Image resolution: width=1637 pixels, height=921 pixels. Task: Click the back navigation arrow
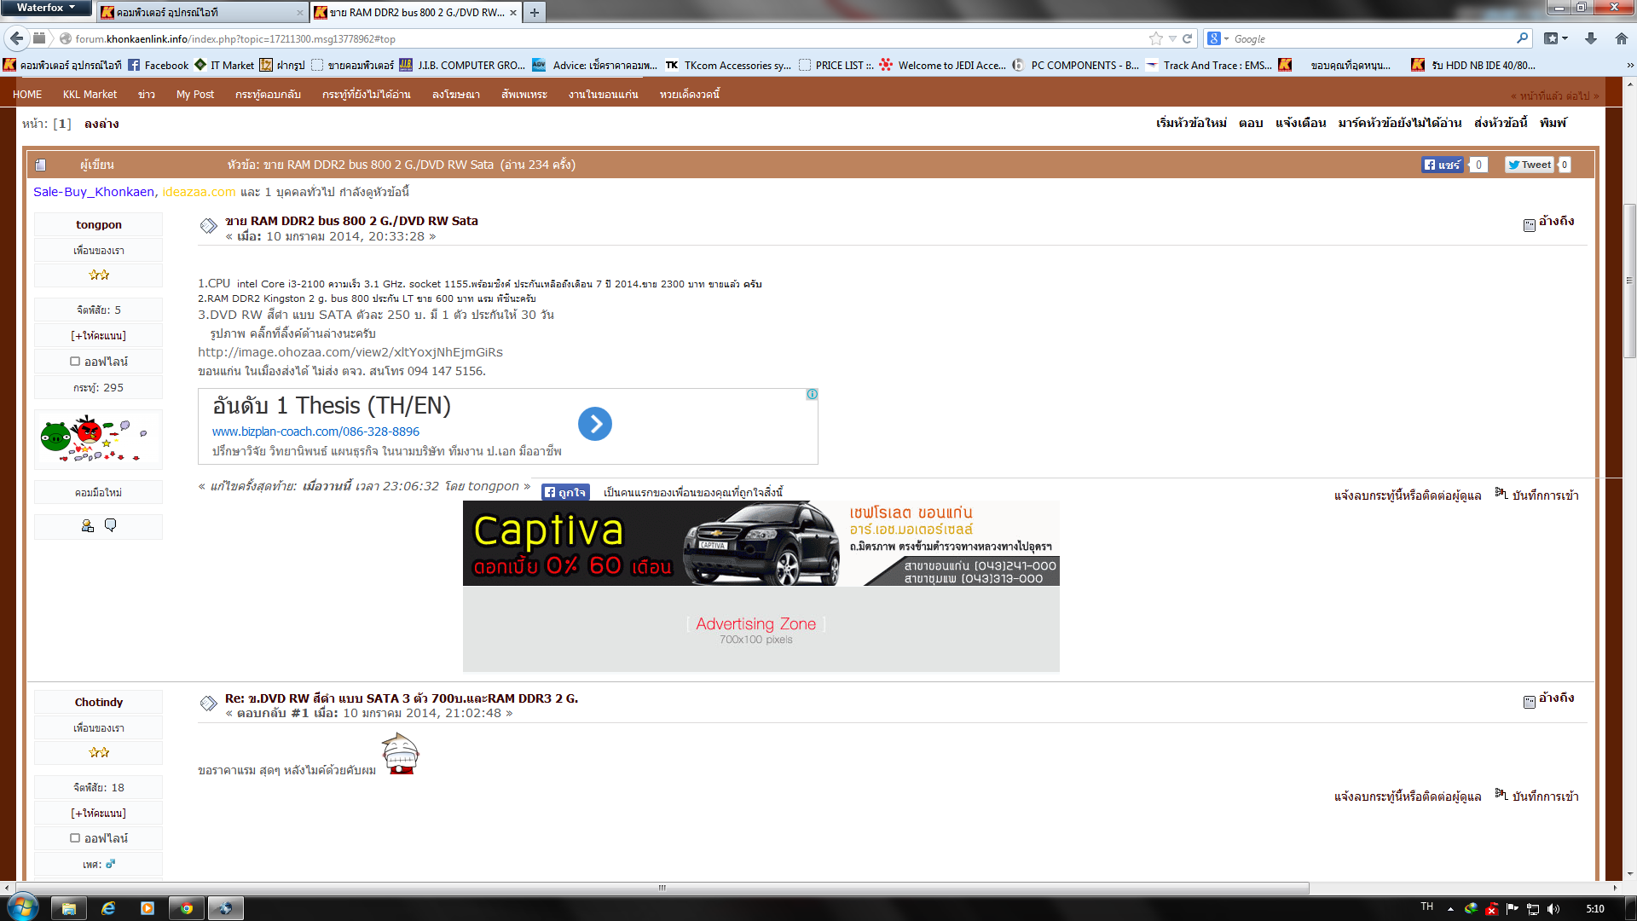pyautogui.click(x=17, y=38)
